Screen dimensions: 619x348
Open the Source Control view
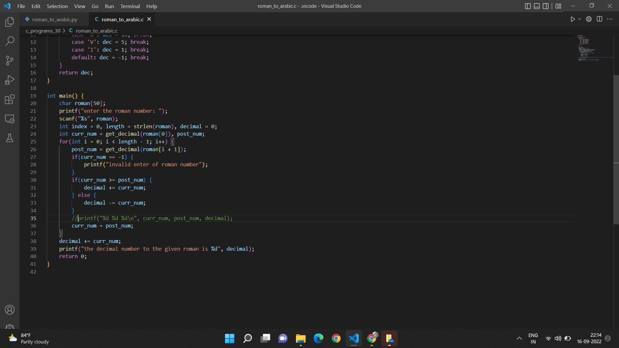click(x=10, y=60)
